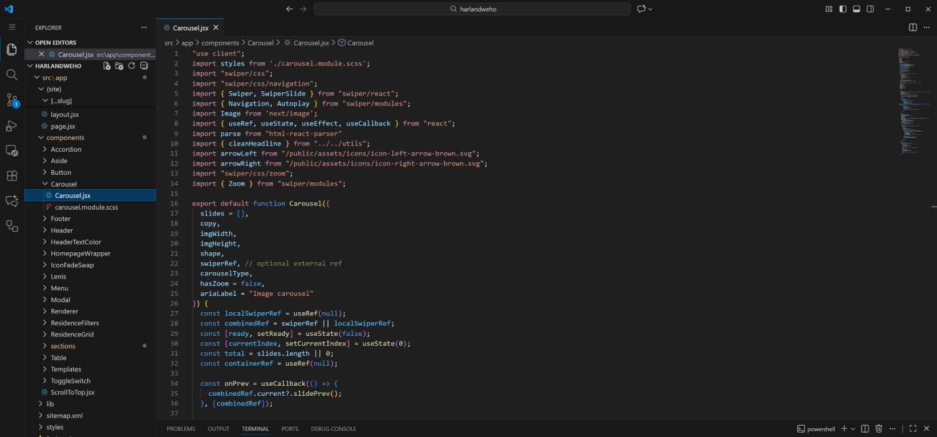Add a new terminal with plus icon
The height and width of the screenshot is (437, 937).
[x=844, y=429]
